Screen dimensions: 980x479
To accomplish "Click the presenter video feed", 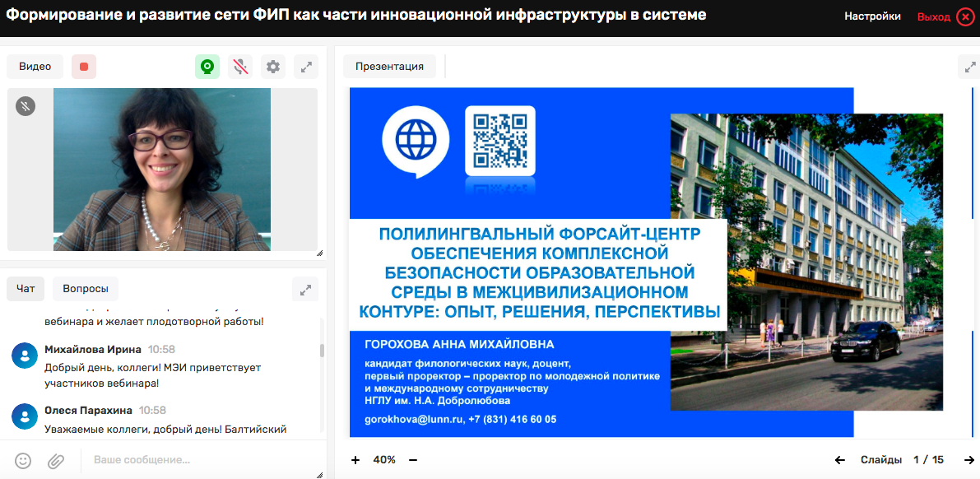I will tap(162, 170).
